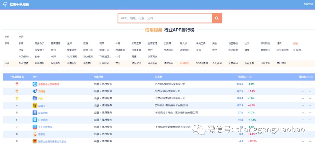Click the 信掌柜 app icon
Screen dimensions: 315x144
[35, 134]
